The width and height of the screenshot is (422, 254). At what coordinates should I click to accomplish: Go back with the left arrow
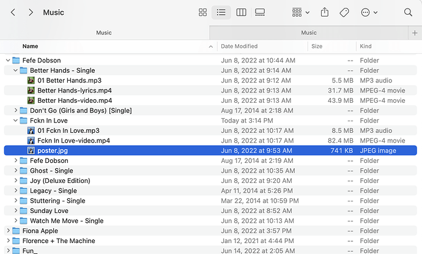(13, 12)
